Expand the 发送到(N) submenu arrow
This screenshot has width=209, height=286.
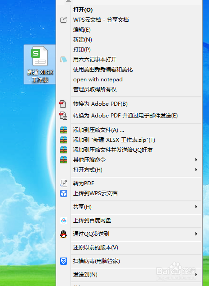pos(196,275)
